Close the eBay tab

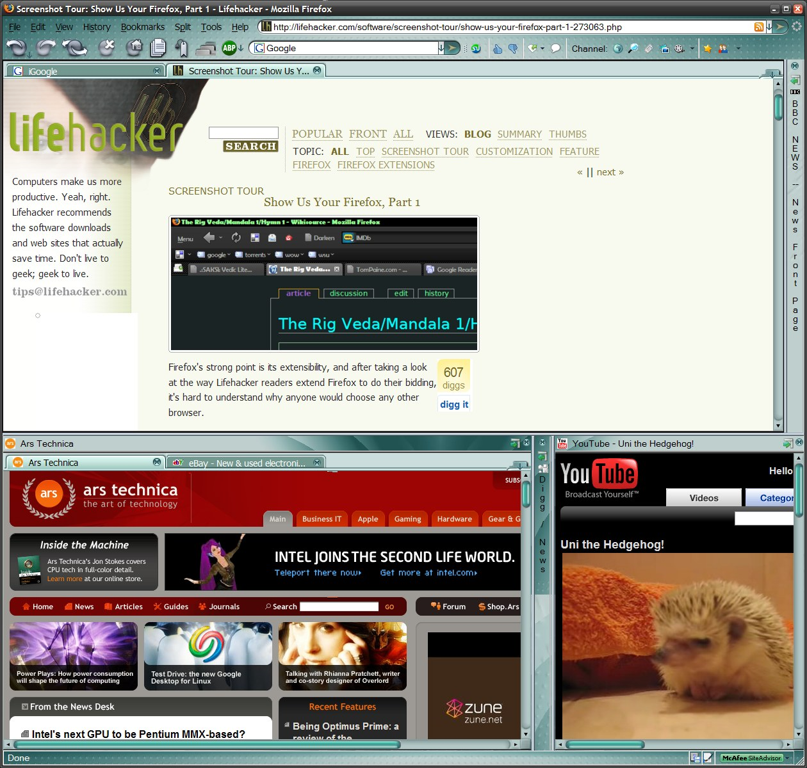(317, 463)
